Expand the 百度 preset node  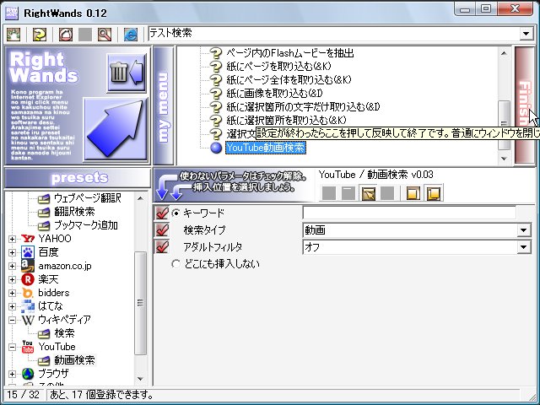12,252
